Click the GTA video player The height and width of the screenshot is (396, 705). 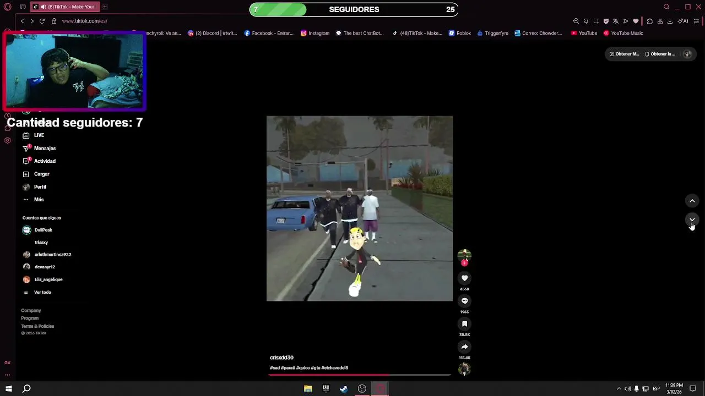[360, 208]
